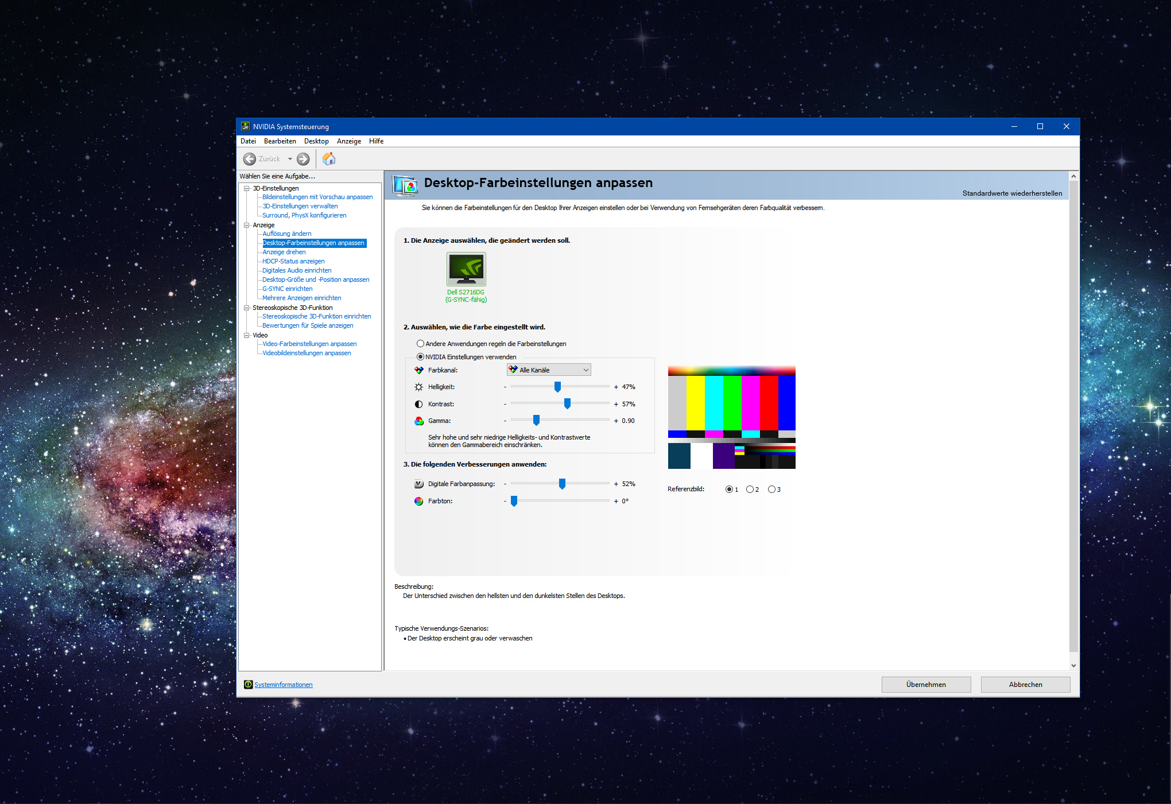Open the Farbkanal 'Alle Kanäle' dropdown

tap(549, 370)
